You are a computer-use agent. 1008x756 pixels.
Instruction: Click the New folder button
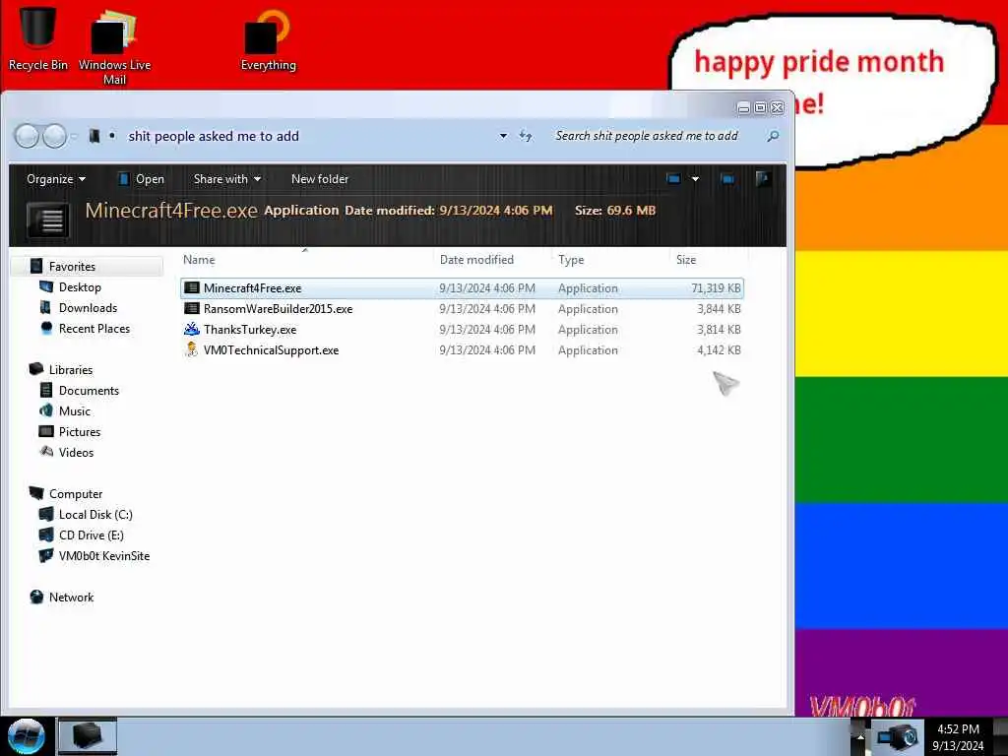320,179
